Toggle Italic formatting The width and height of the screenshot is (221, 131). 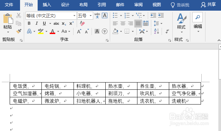pyautogui.click(x=37, y=23)
